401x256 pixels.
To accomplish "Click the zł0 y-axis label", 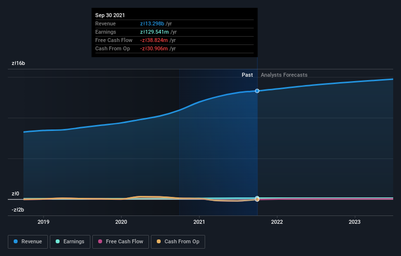I will tap(15, 193).
